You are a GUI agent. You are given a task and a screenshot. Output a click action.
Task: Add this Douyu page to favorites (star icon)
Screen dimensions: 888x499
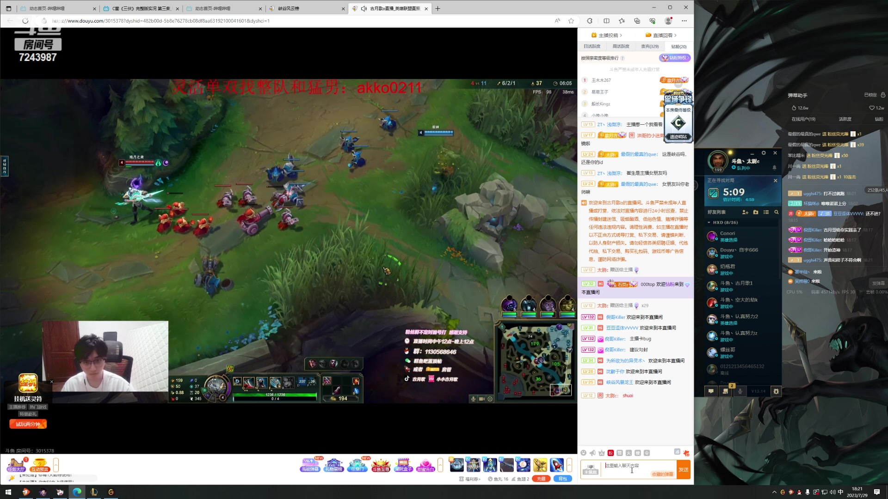click(x=571, y=21)
